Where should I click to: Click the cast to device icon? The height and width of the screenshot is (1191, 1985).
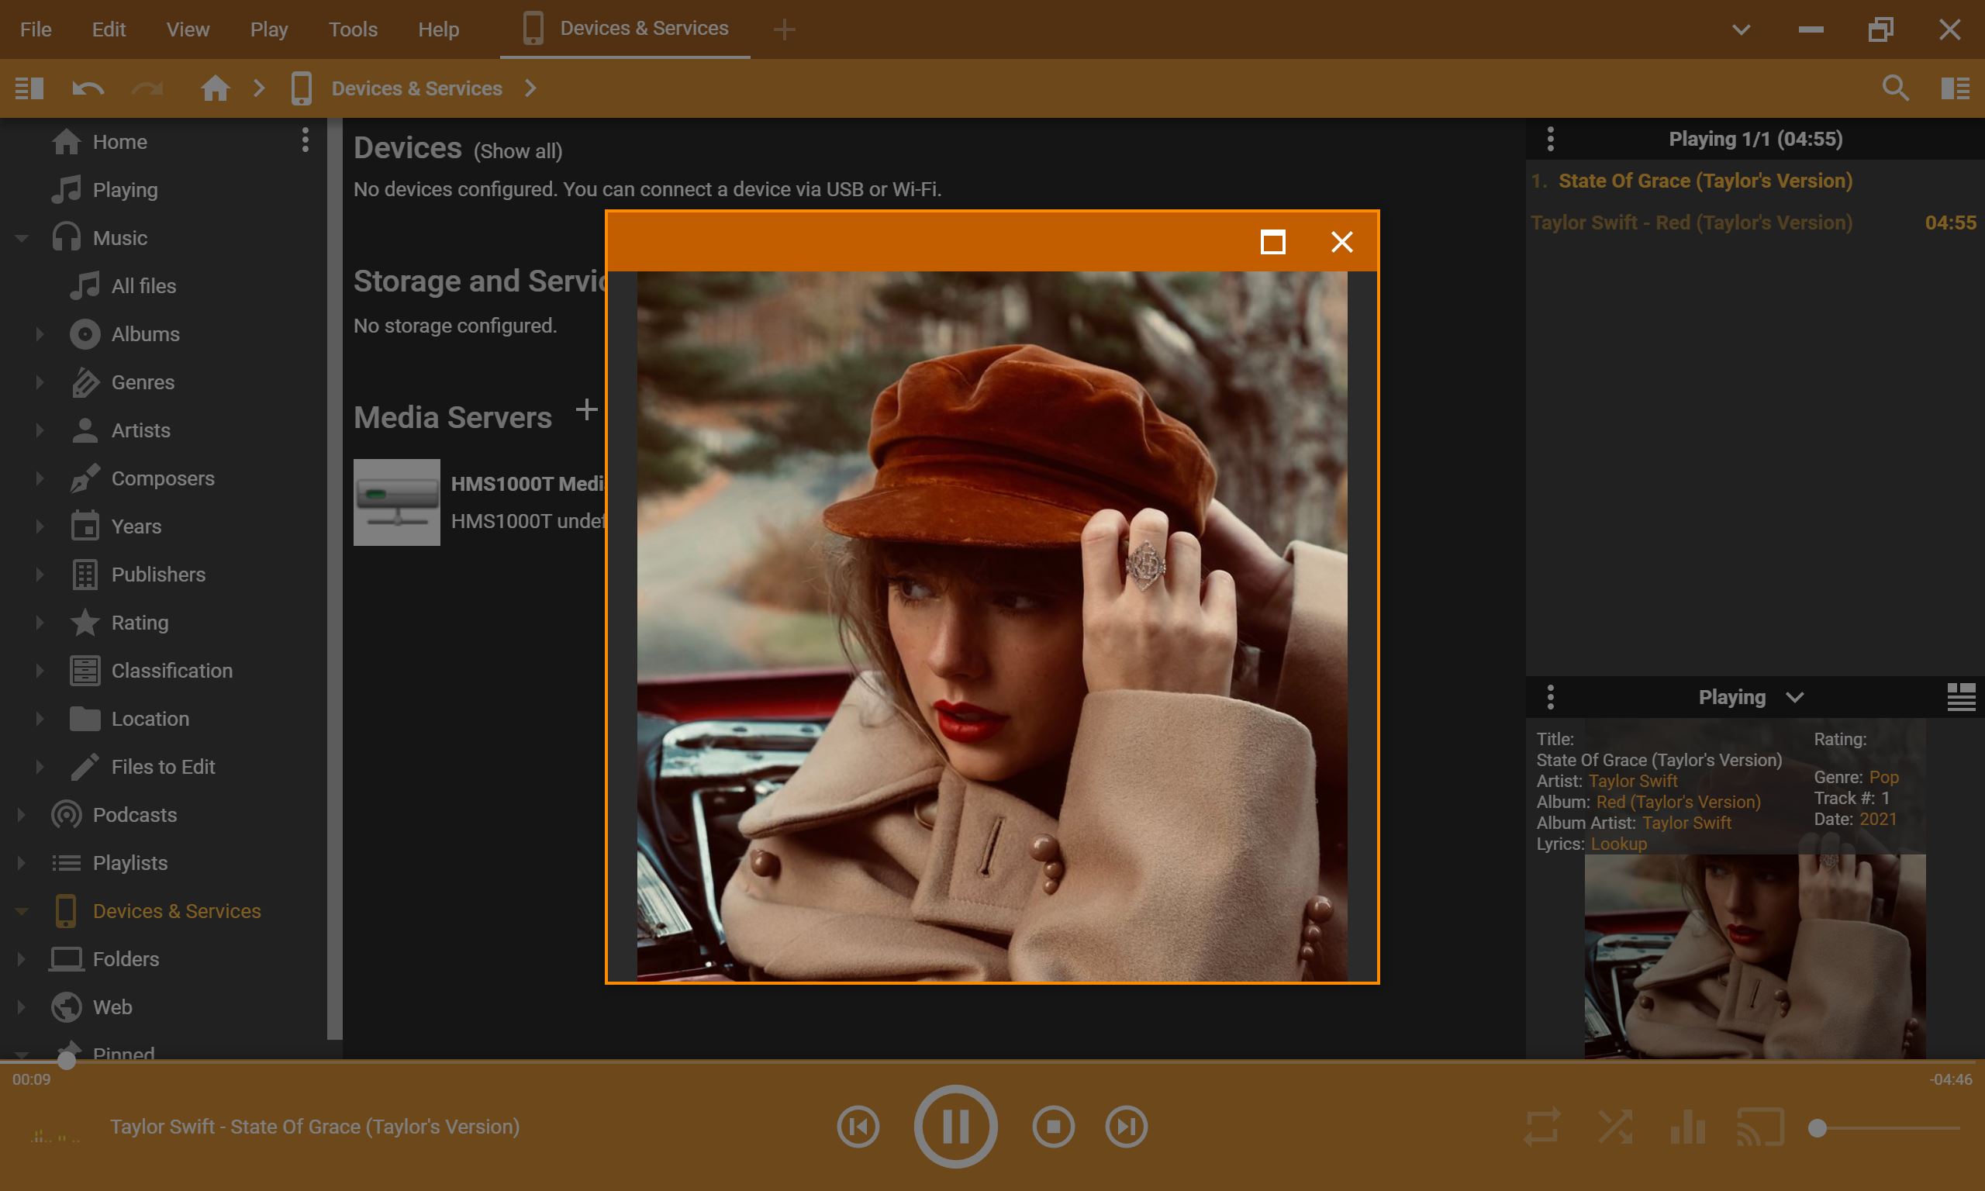(1760, 1127)
